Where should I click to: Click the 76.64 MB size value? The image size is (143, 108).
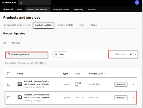[79, 98]
